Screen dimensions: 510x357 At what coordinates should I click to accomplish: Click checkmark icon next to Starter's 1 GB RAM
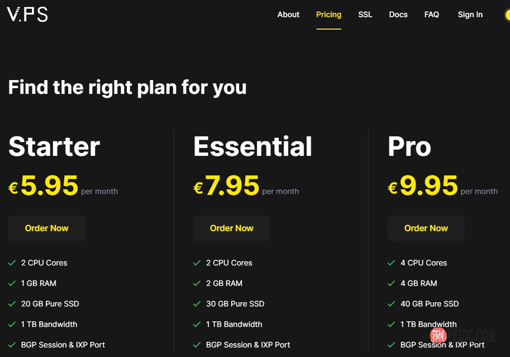12,284
